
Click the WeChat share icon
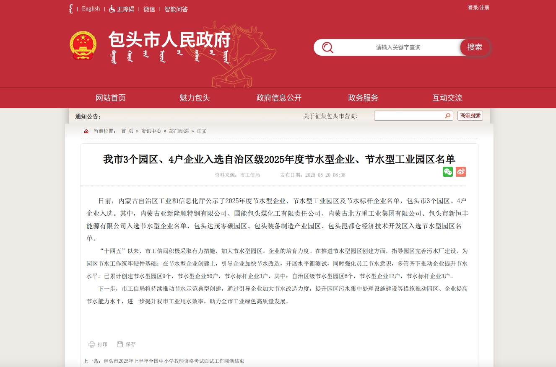coord(448,172)
